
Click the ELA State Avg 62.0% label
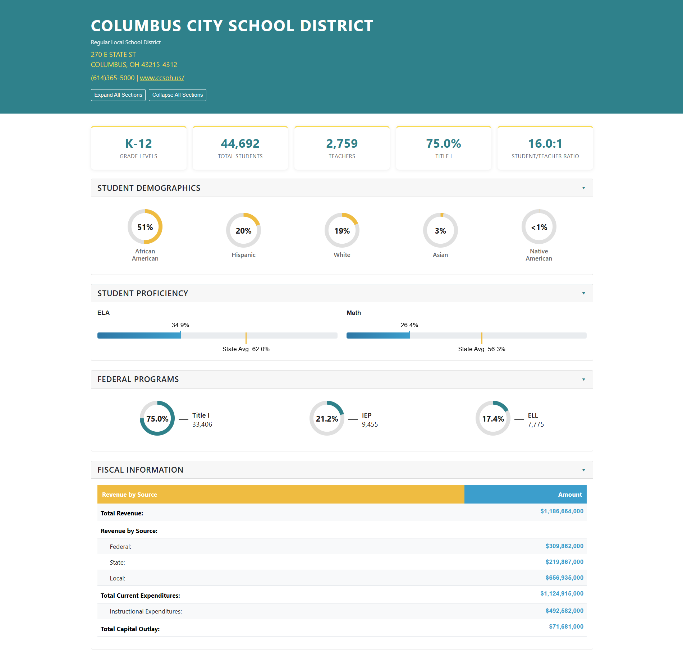click(246, 349)
